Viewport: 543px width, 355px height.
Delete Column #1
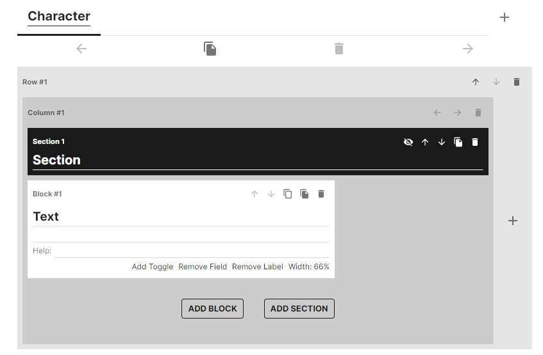(x=478, y=113)
